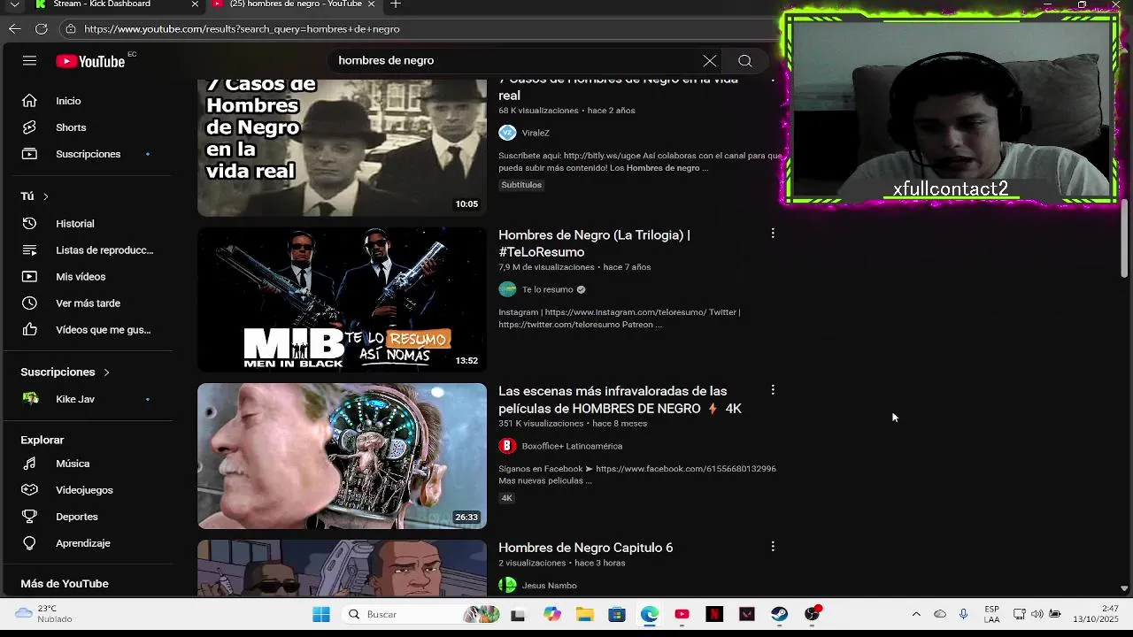This screenshot has width=1133, height=637.
Task: Click the 4K badge under Boxoffice+ description
Action: [x=507, y=498]
